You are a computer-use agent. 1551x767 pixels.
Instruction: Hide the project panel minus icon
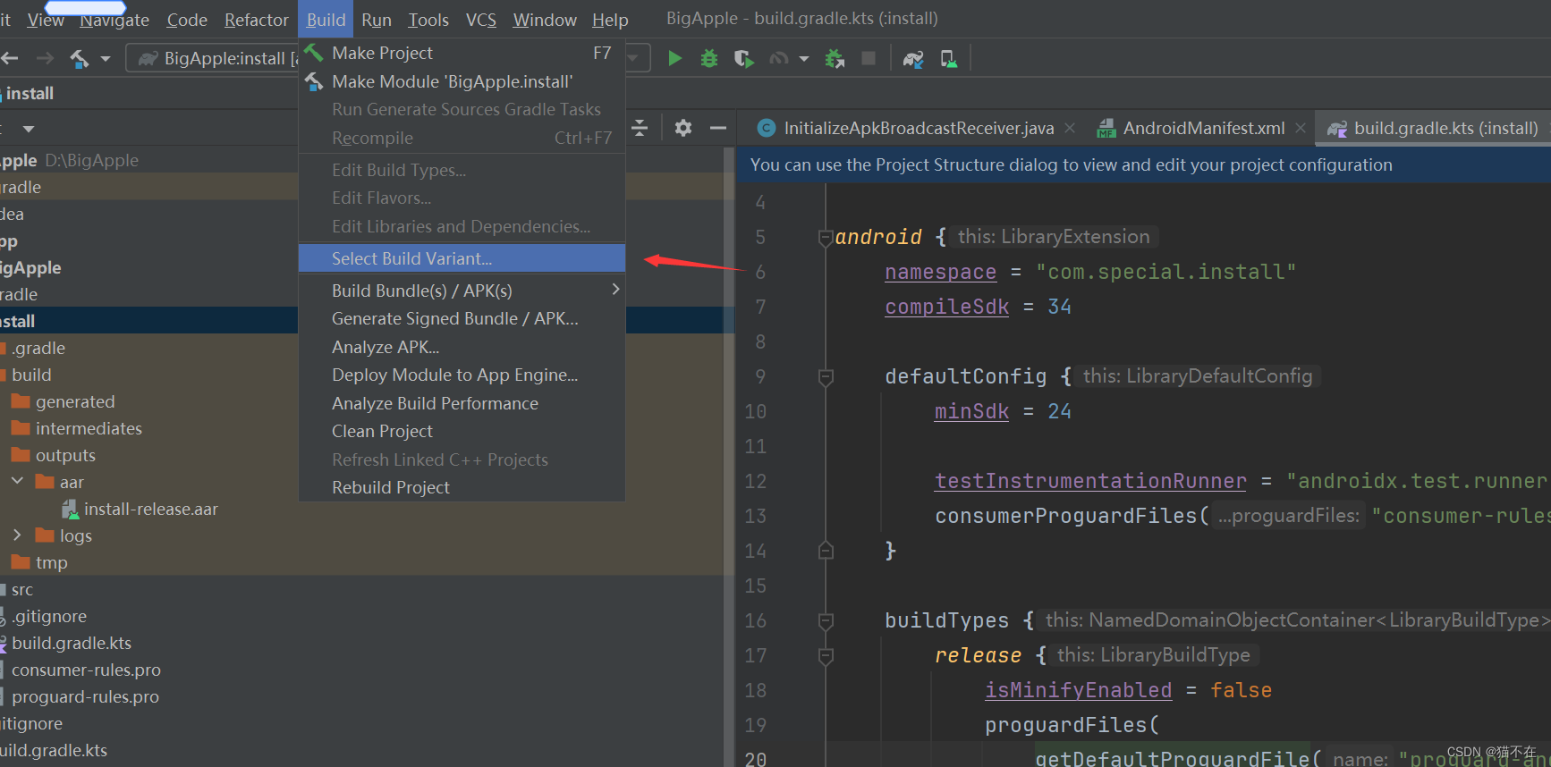[718, 128]
